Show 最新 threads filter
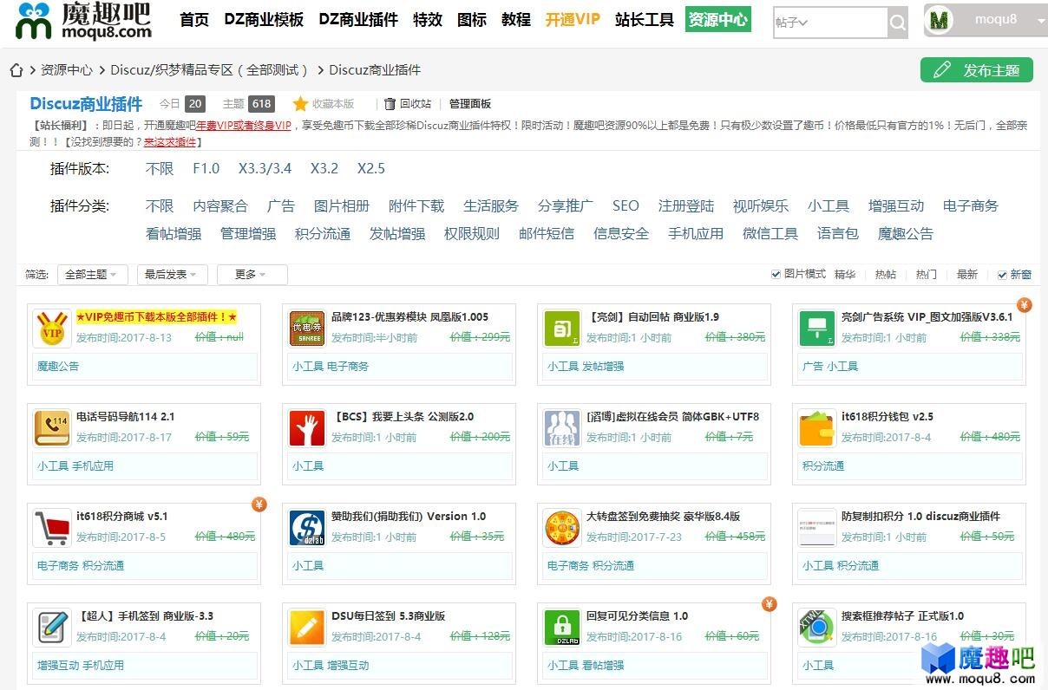Viewport: 1048px width, 690px height. [967, 275]
